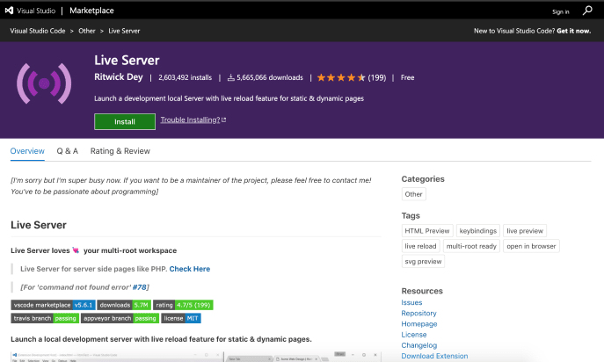
Task: Click the Visual Studio logo icon
Action: 9,11
